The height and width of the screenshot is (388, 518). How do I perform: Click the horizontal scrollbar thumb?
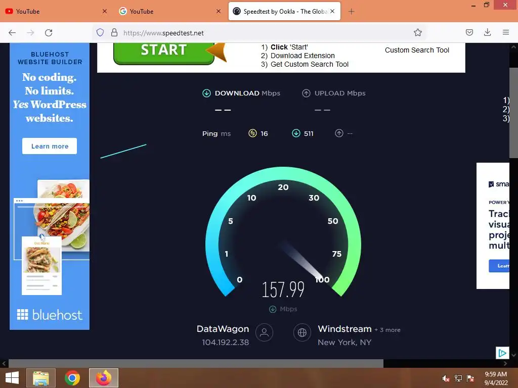click(196, 364)
